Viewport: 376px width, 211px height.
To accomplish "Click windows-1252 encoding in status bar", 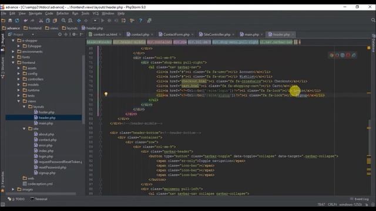I will 350,205.
